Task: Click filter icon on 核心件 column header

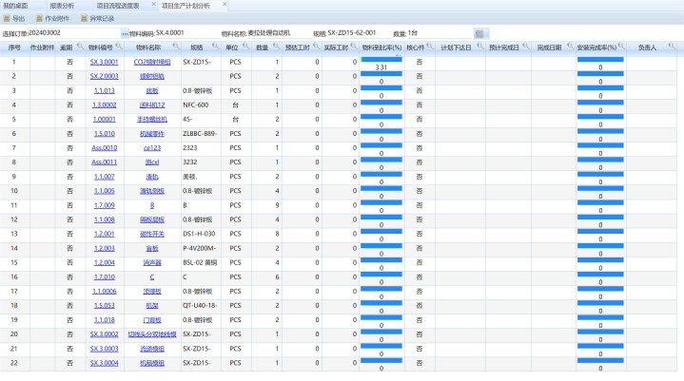Action: 433,47
